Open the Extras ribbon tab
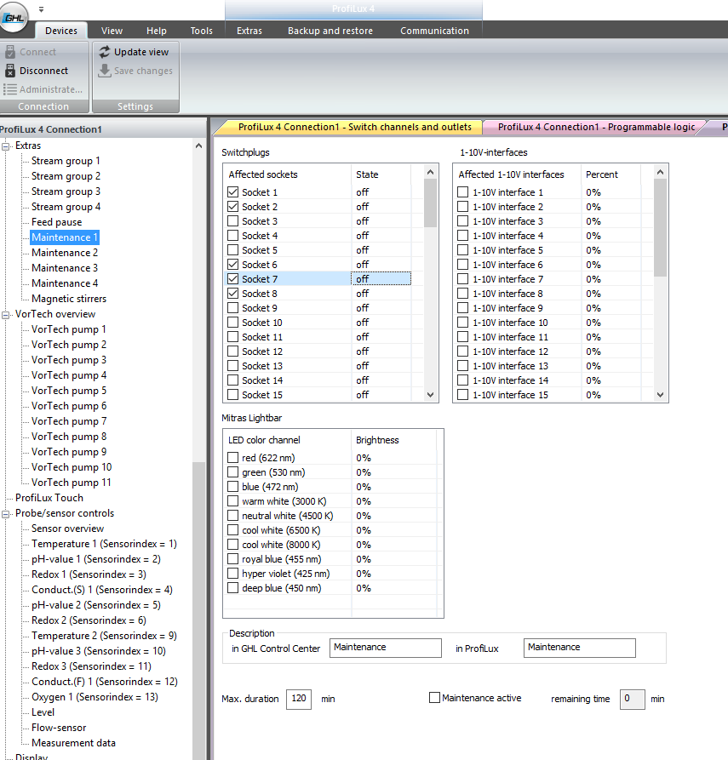Screen dimensions: 728x760 249,31
